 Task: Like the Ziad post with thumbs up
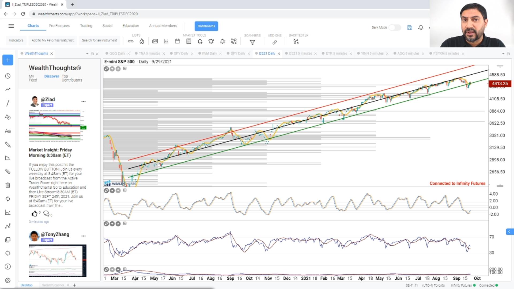pos(35,214)
